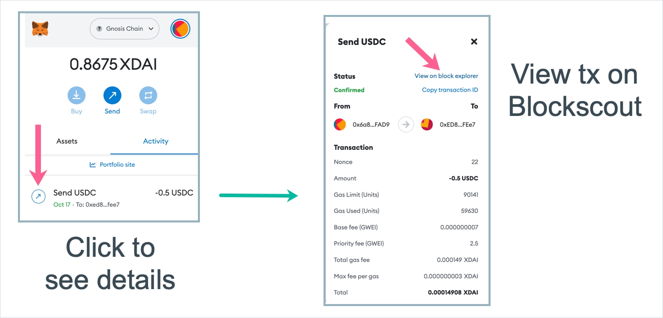Viewport: 663px width, 318px height.
Task: Switch to the Activity tab
Action: click(x=156, y=141)
